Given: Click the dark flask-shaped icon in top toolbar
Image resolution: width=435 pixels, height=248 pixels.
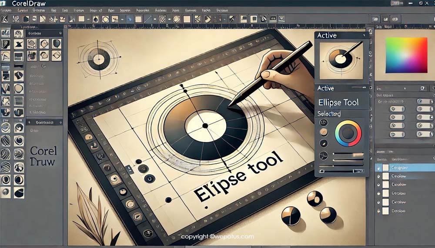Looking at the screenshot, I should tap(96, 19).
